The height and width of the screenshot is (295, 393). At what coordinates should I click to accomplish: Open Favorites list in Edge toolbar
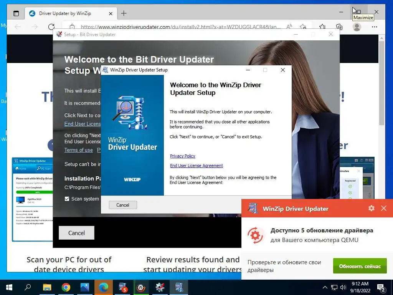click(x=322, y=27)
